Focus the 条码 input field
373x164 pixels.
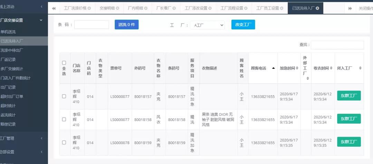pos(92,25)
